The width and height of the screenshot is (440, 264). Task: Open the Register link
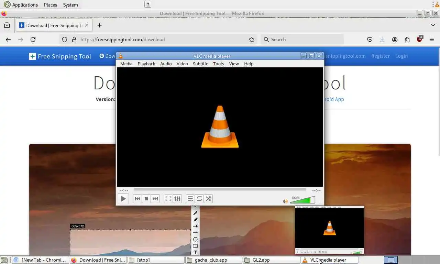click(x=381, y=56)
